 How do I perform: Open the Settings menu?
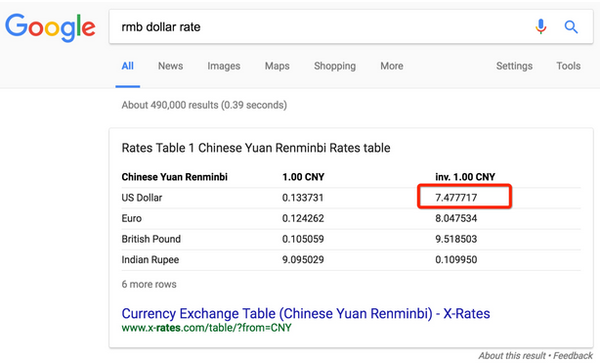tap(514, 66)
